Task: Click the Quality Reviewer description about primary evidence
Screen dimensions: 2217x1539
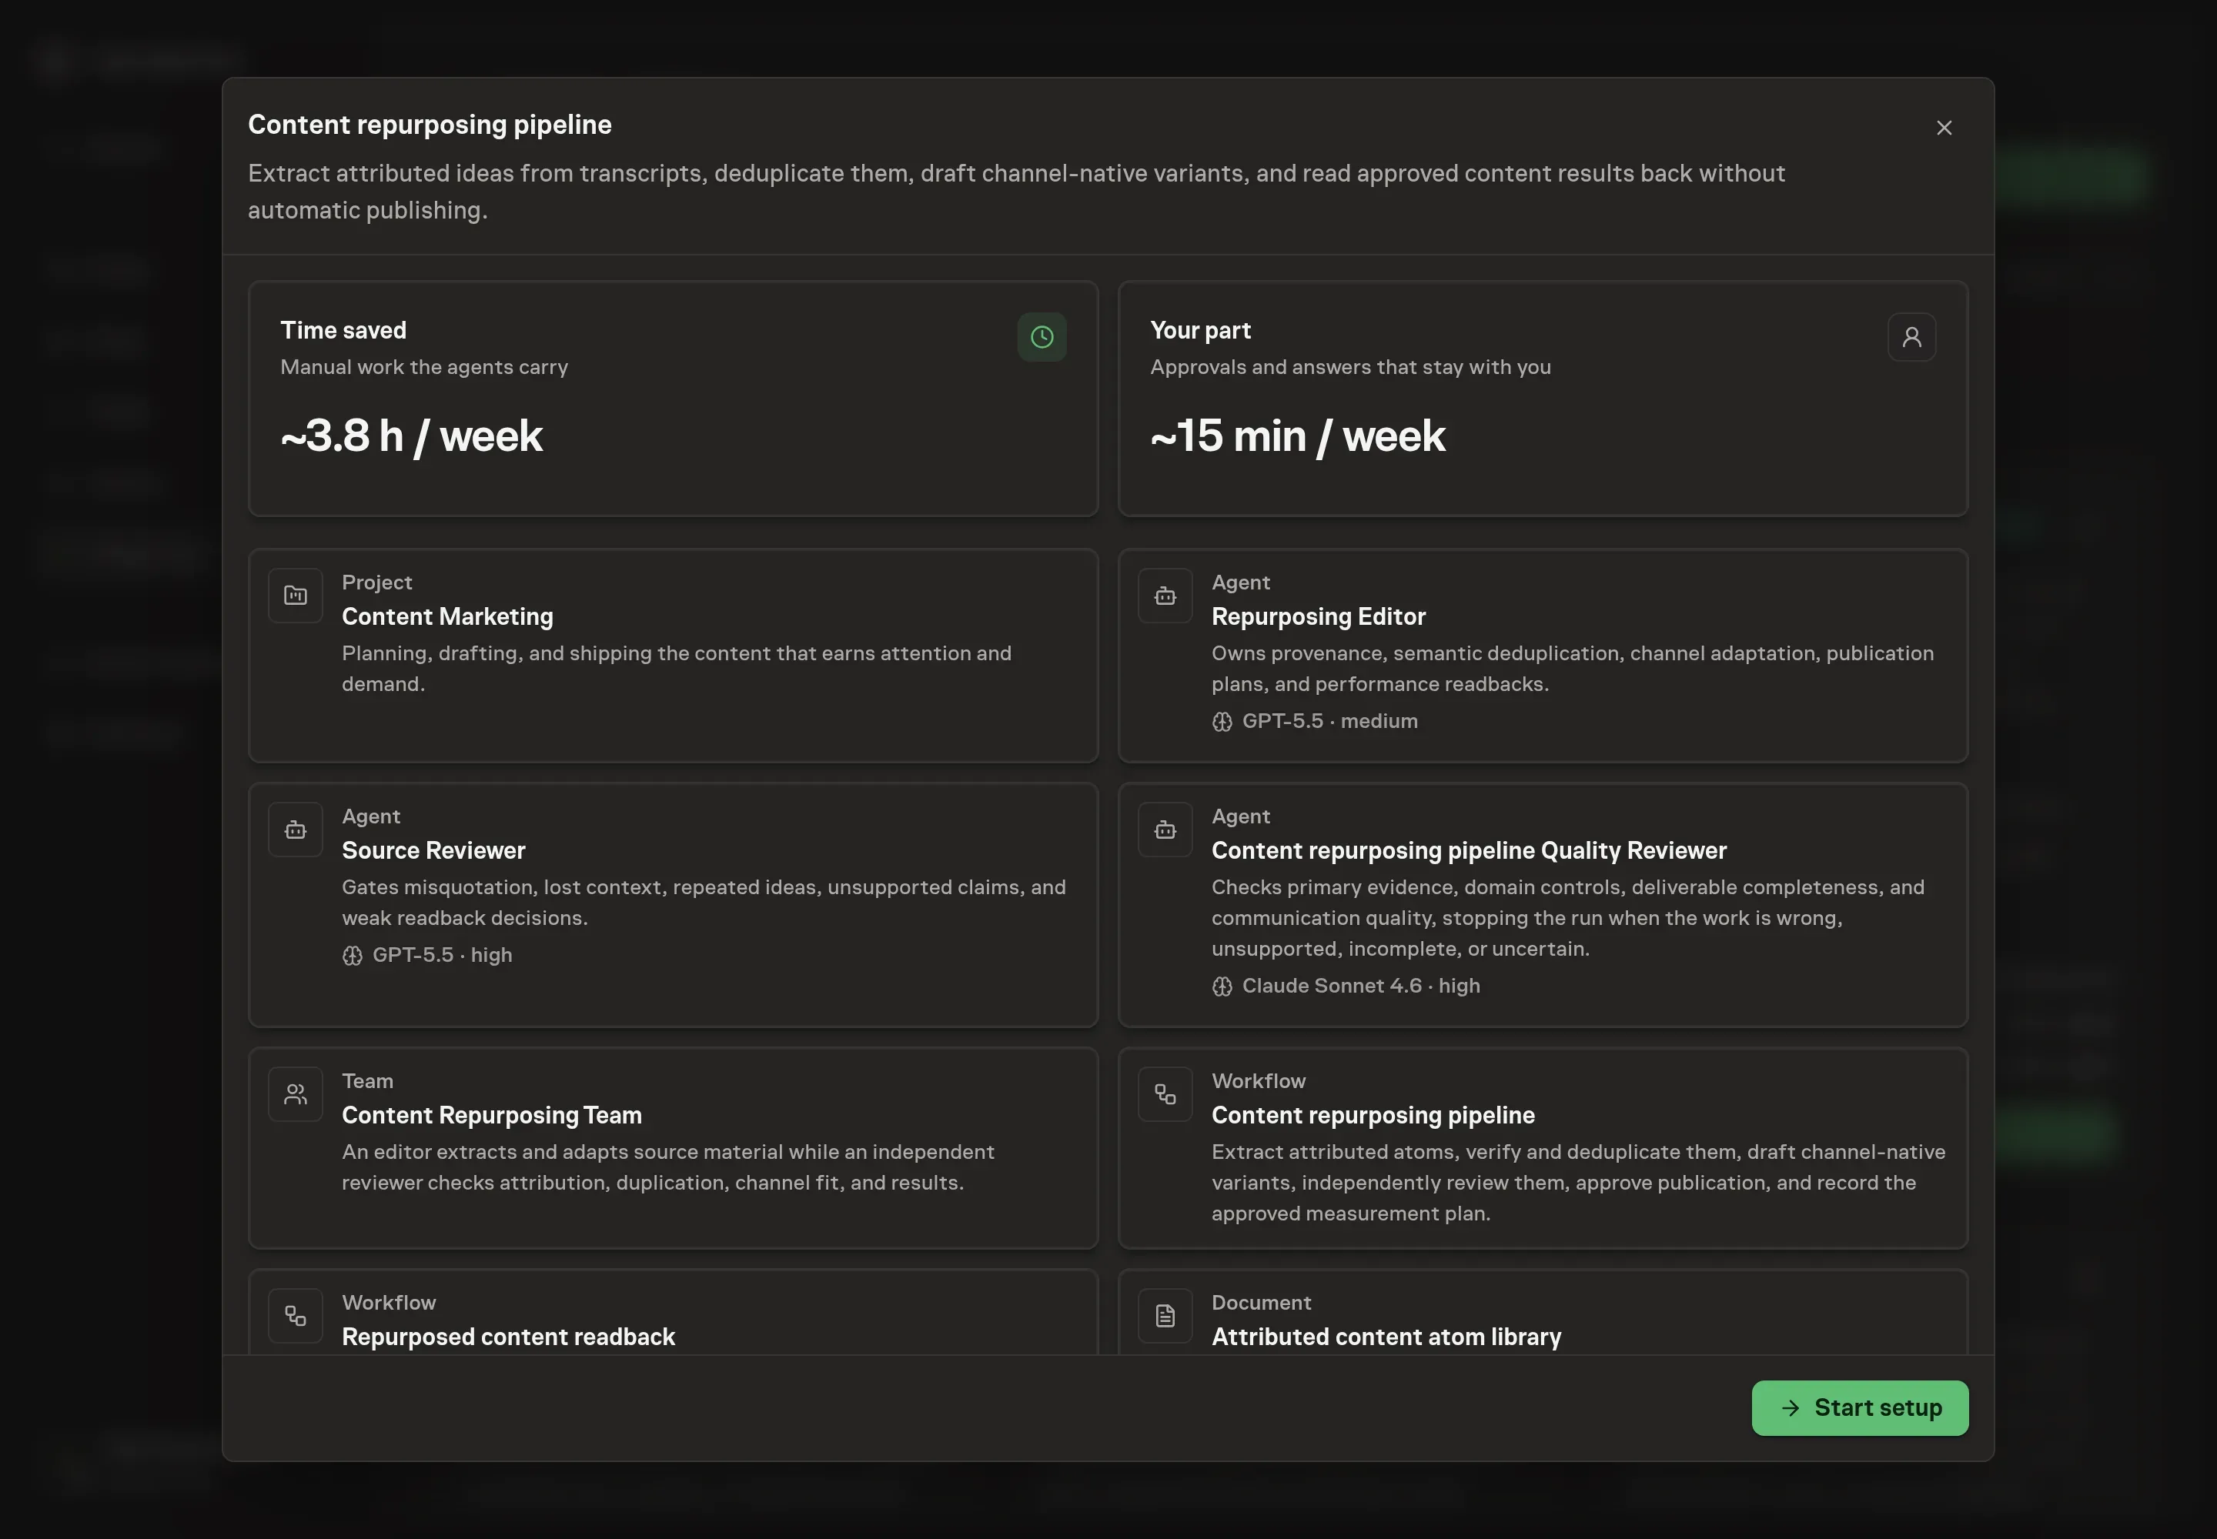Action: pyautogui.click(x=1568, y=918)
